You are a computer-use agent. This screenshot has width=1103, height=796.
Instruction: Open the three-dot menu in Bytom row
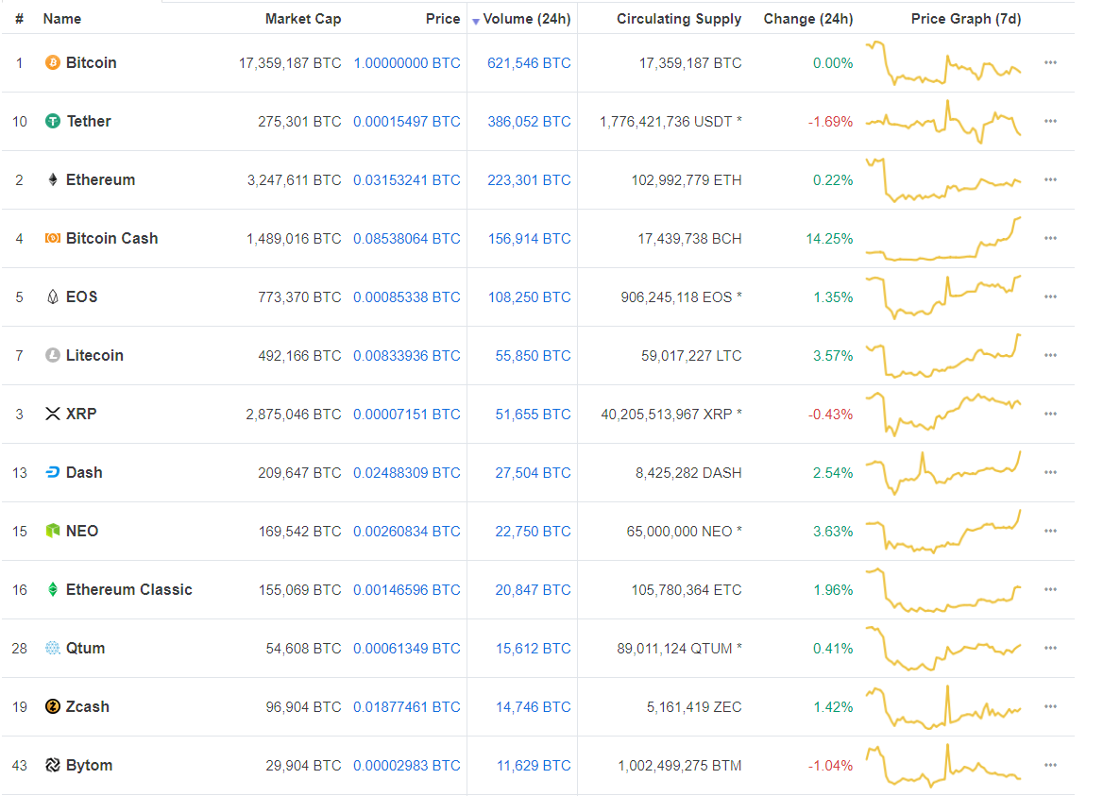pyautogui.click(x=1050, y=765)
